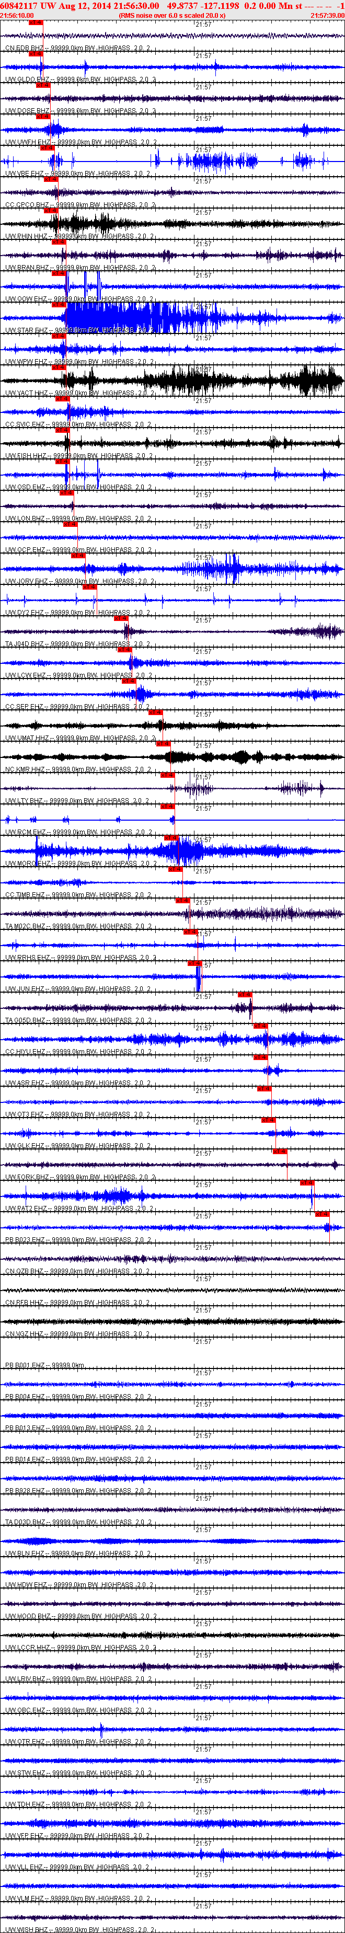
Task: Click red pick marker on PAT2 trace
Action: tap(307, 1183)
